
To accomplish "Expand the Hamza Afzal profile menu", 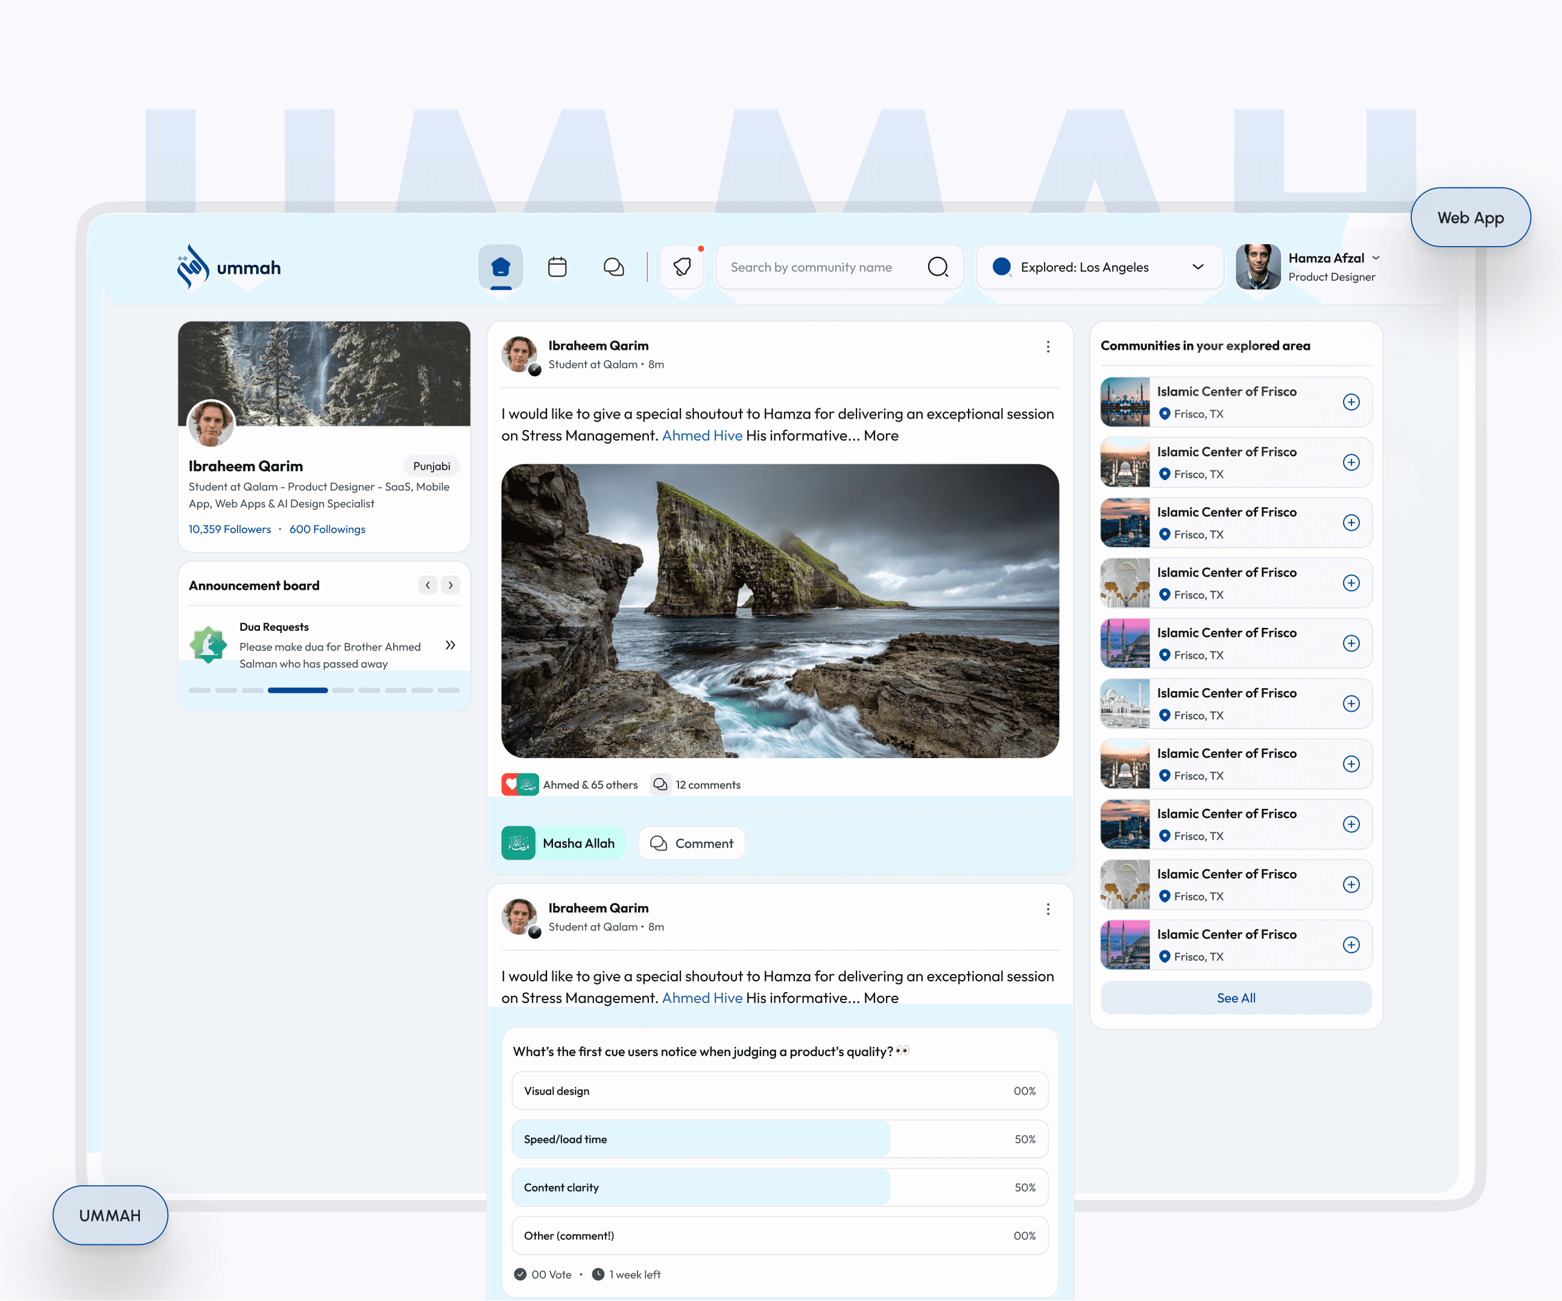I will 1376,258.
